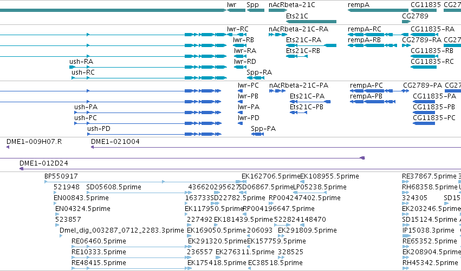This screenshot has height=271, width=461.
Task: Select transcript Ets21C-RB
Action: (303, 51)
